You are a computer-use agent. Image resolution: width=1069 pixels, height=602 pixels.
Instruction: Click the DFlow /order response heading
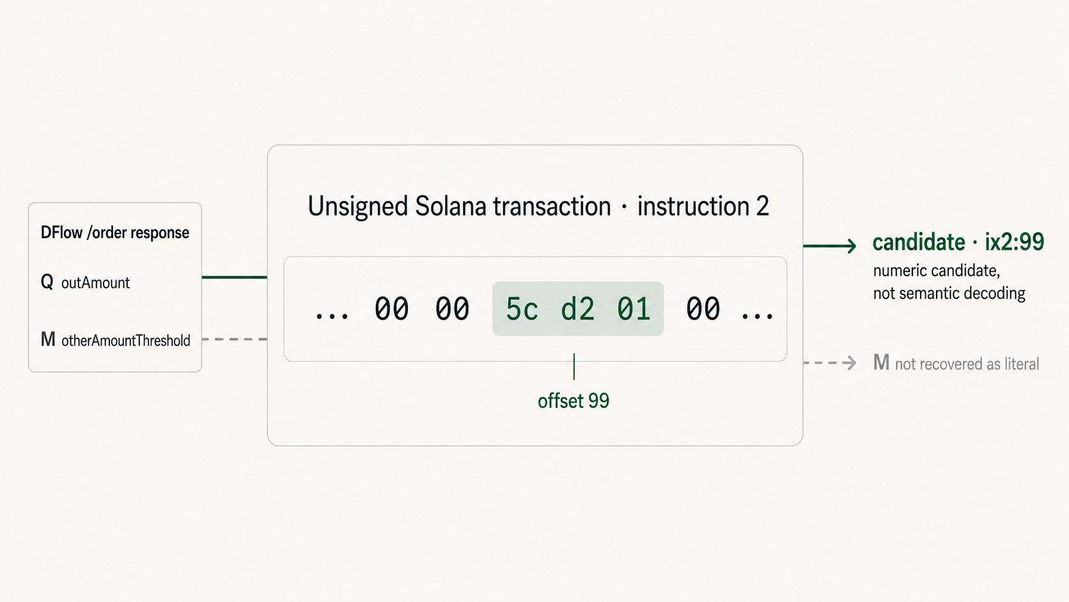click(x=115, y=232)
